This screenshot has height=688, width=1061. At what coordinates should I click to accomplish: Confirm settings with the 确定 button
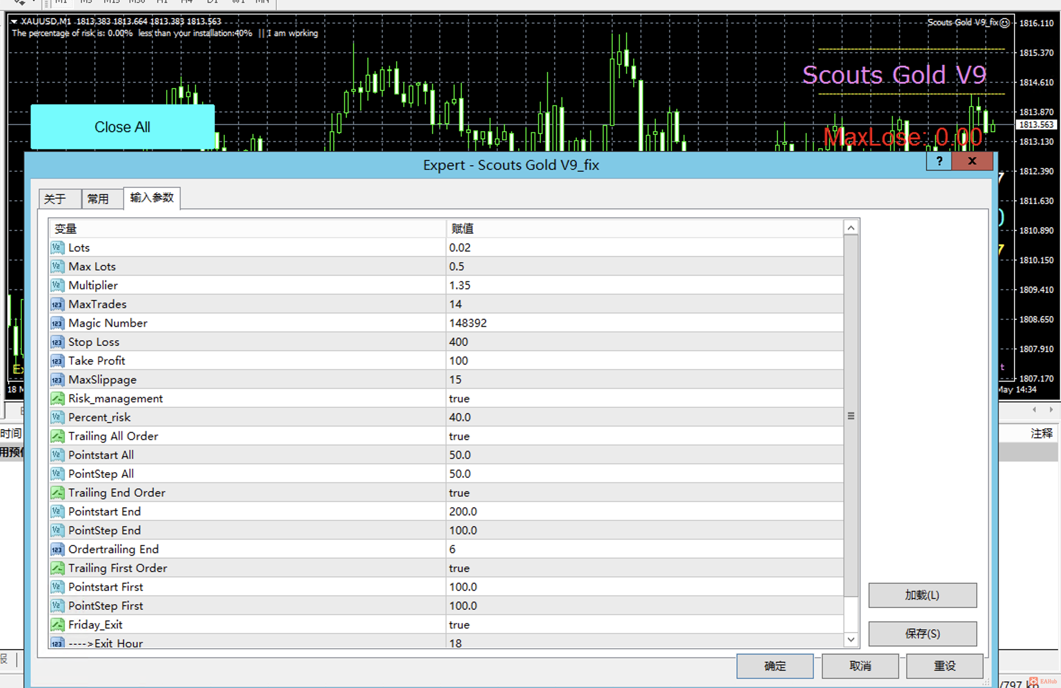tap(775, 666)
